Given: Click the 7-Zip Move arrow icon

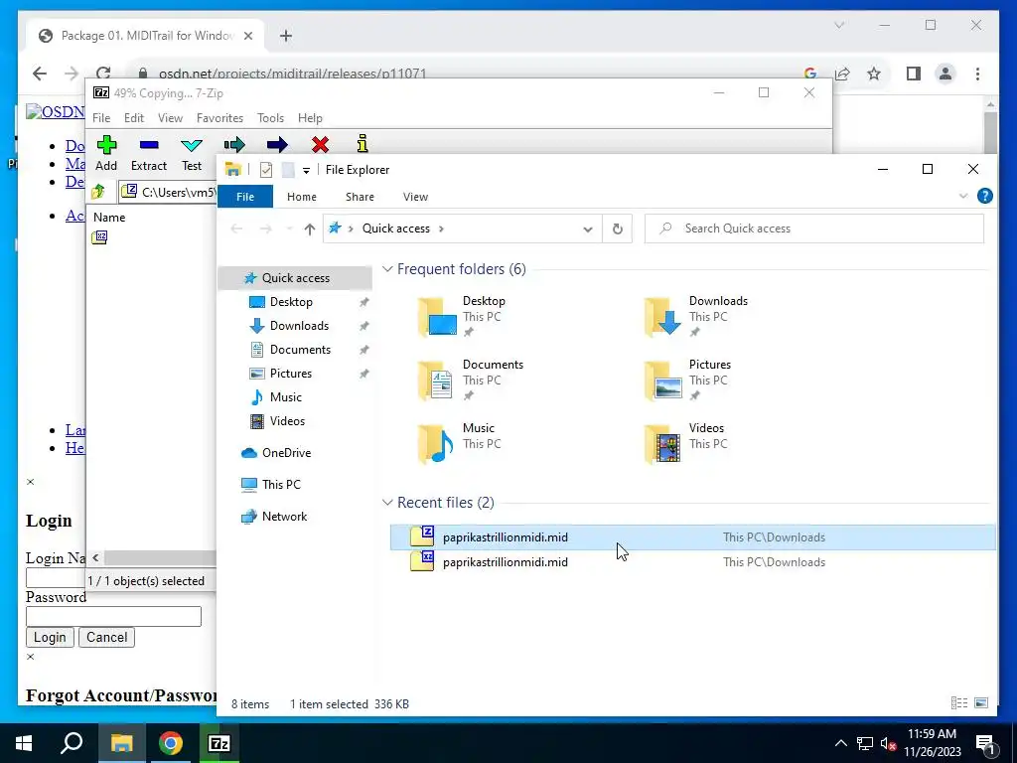Looking at the screenshot, I should pos(277,145).
